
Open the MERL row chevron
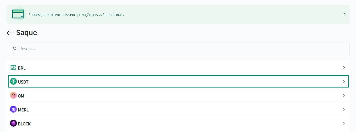click(344, 109)
